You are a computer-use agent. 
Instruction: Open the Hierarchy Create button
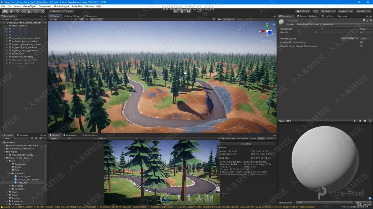6,19
